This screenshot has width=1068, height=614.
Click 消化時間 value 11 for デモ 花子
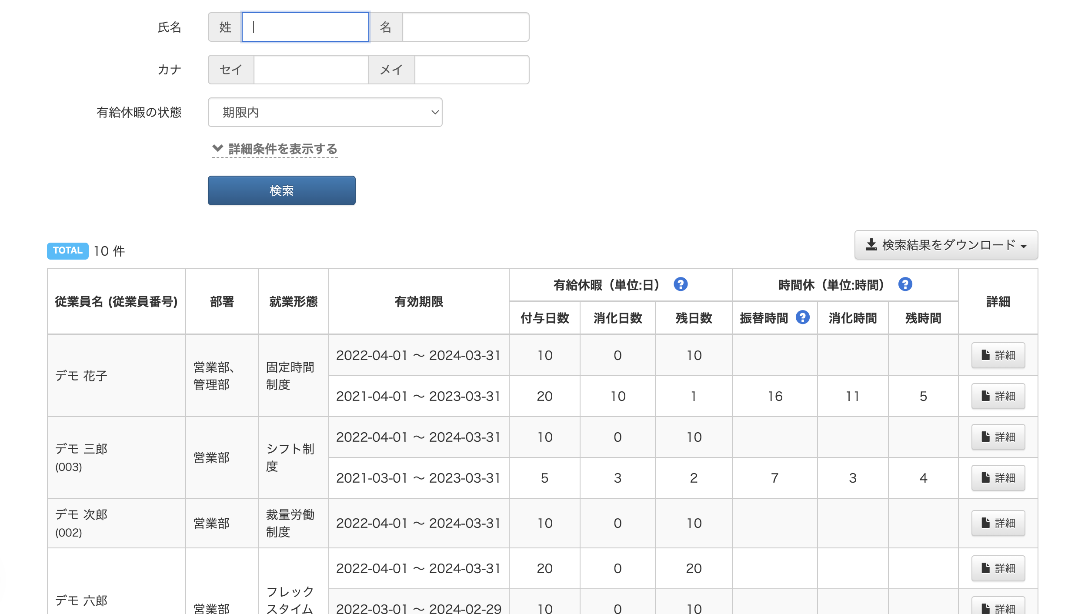(853, 396)
